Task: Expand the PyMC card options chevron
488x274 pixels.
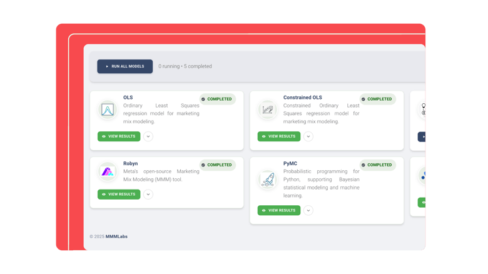Action: (308, 211)
